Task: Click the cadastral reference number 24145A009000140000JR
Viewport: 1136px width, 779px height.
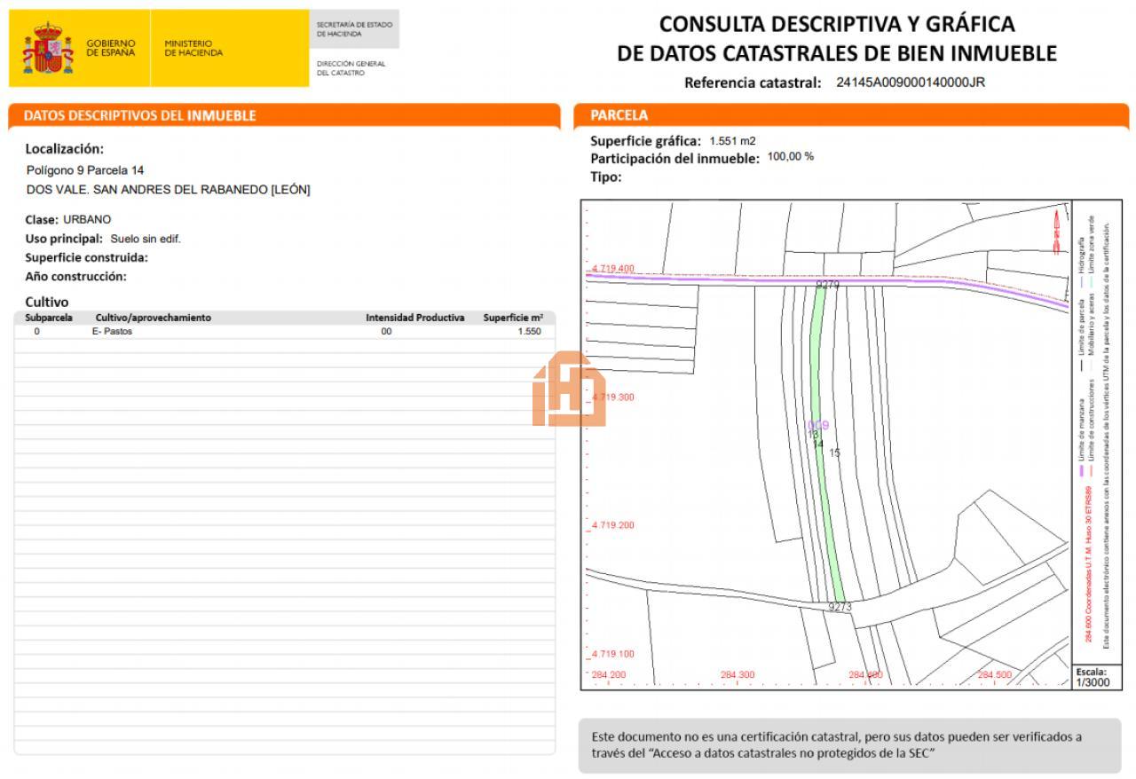Action: tap(911, 83)
